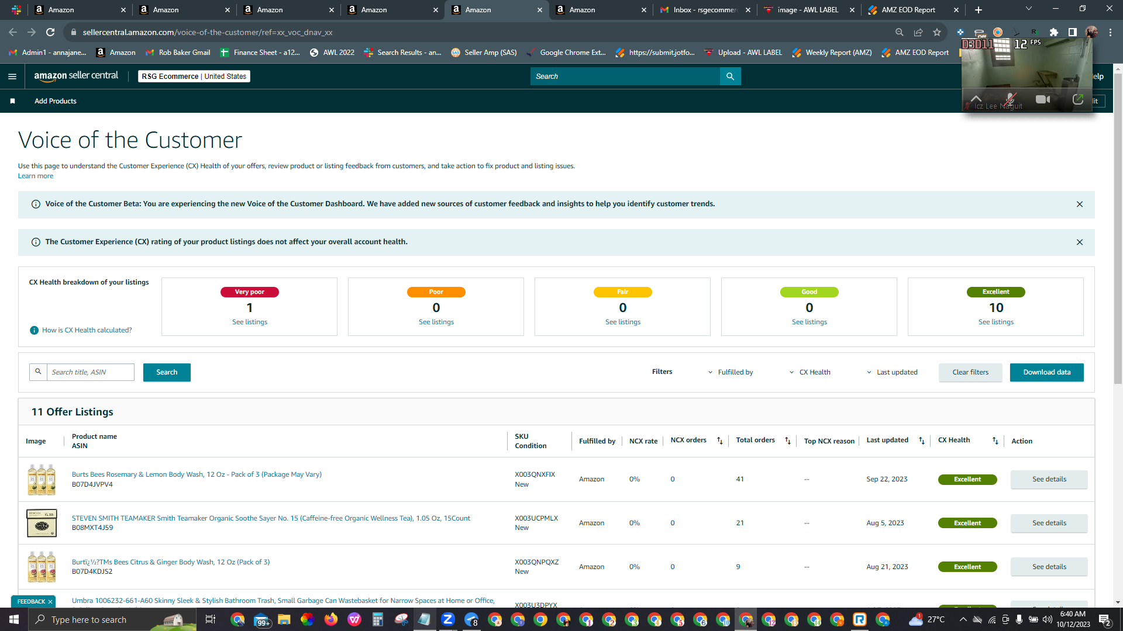Open File Explorer from the taskbar
The image size is (1123, 631).
click(x=284, y=619)
